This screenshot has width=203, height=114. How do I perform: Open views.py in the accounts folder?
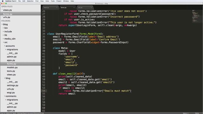click(x=11, y=75)
